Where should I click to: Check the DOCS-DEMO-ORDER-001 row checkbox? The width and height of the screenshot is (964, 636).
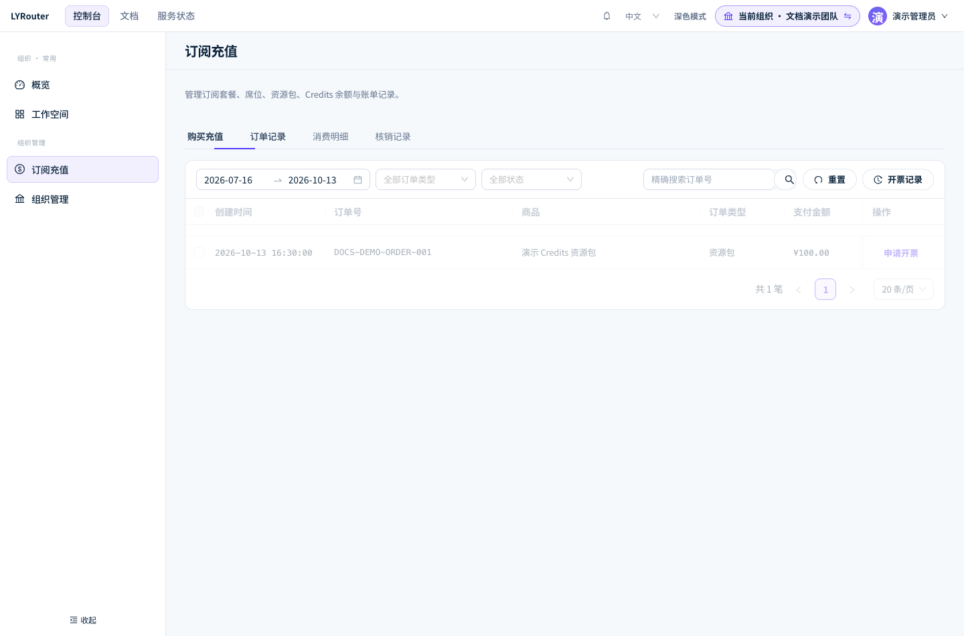[x=199, y=252]
